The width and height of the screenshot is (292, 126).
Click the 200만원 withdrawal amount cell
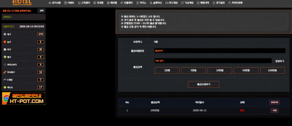click(155, 110)
